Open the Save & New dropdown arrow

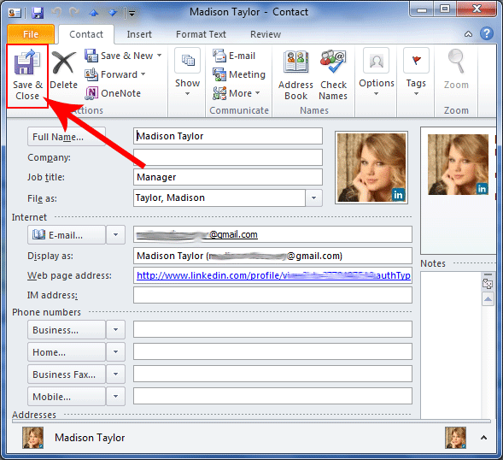pos(160,56)
